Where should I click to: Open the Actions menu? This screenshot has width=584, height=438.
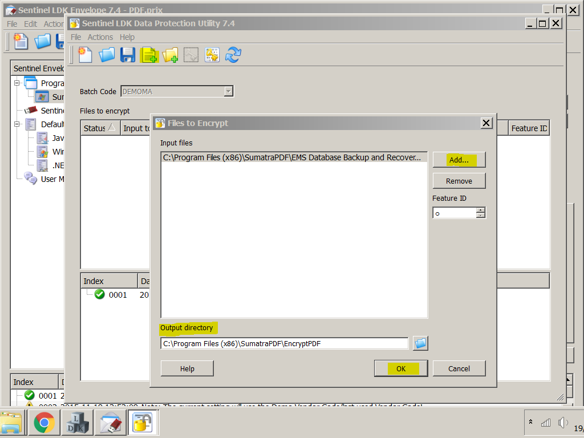pyautogui.click(x=100, y=36)
